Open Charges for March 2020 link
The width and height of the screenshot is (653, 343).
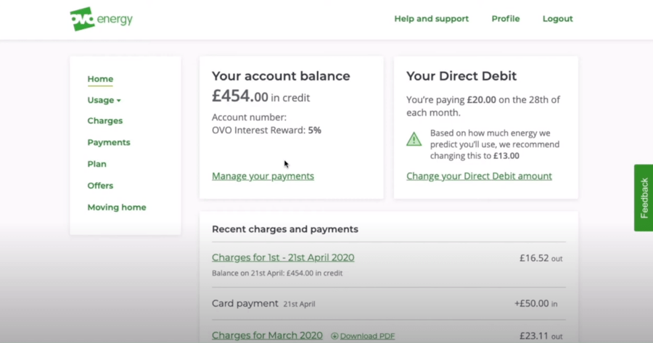point(267,336)
